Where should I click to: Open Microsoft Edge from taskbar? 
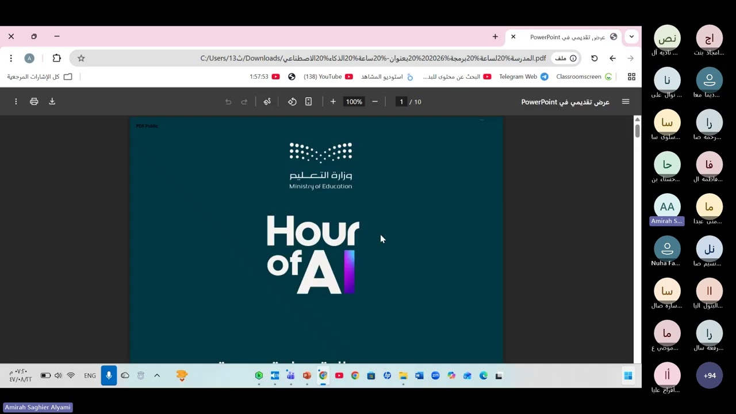pos(483,375)
